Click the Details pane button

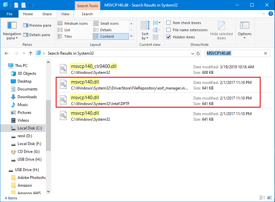point(37,35)
